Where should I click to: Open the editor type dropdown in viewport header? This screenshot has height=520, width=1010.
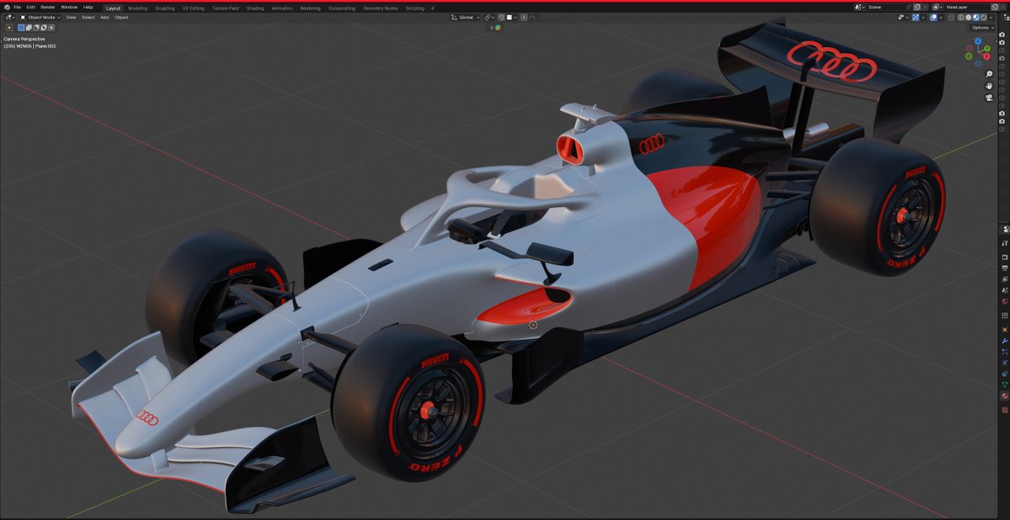[x=9, y=18]
